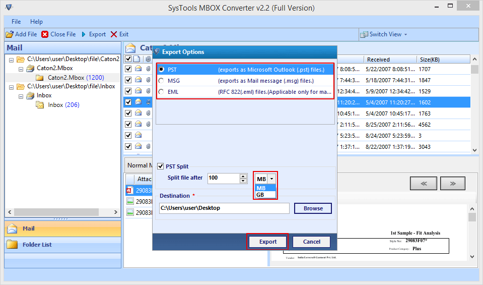Uncheck the checkbox for the 3043 KB email

(128, 146)
